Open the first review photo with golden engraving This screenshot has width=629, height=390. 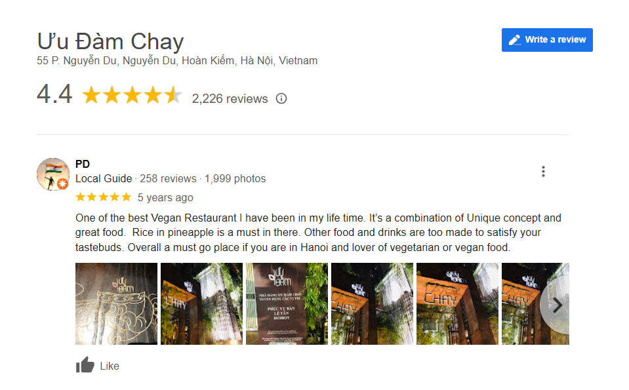(116, 304)
